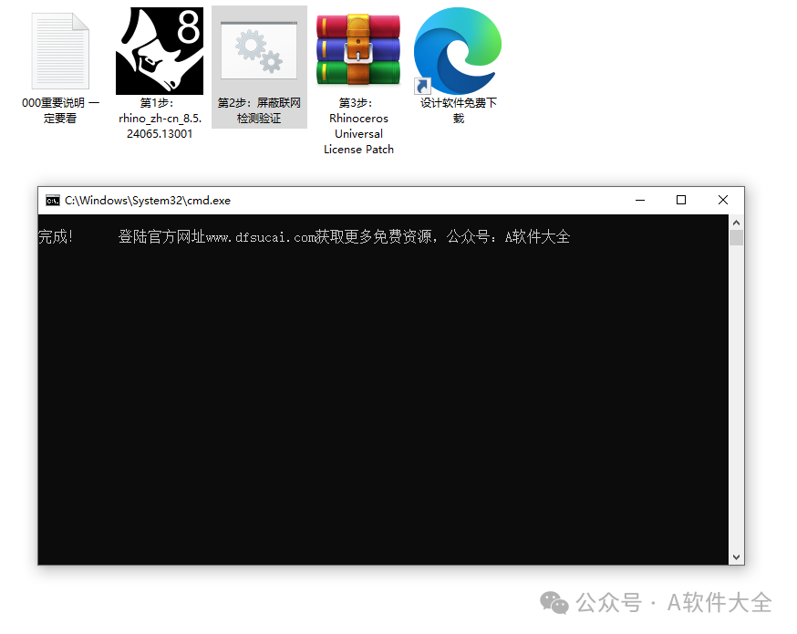797x634 pixels.
Task: Open the Rhino 8 installer icon labeled 第1步
Action: 160,50
